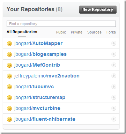Click the smiley icon beside jbogard/blogexamples
The height and width of the screenshot is (134, 126).
9,54
